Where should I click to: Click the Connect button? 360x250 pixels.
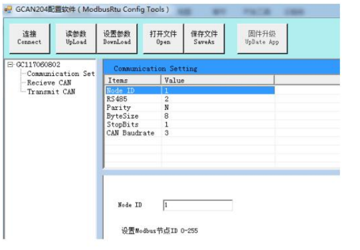pos(29,39)
